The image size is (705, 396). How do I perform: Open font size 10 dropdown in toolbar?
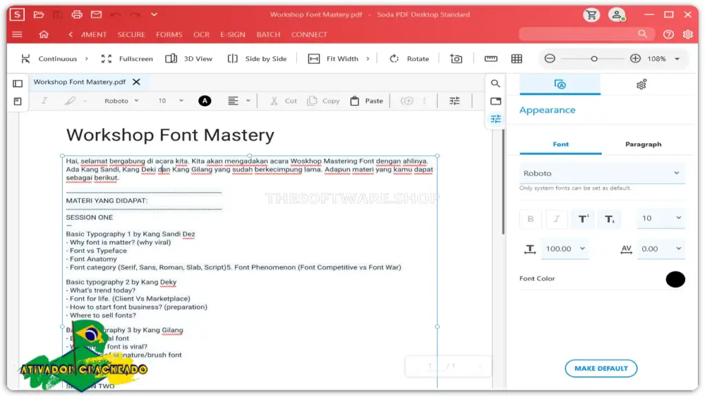point(171,101)
